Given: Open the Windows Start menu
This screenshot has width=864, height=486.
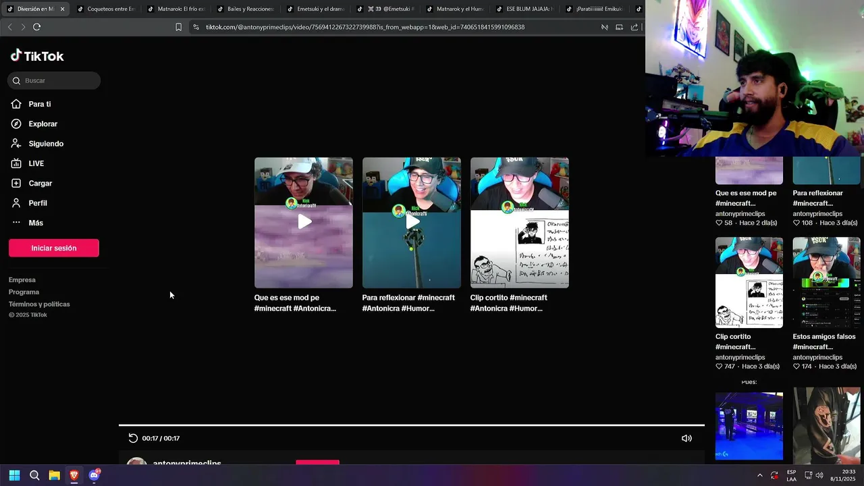Looking at the screenshot, I should 14,475.
